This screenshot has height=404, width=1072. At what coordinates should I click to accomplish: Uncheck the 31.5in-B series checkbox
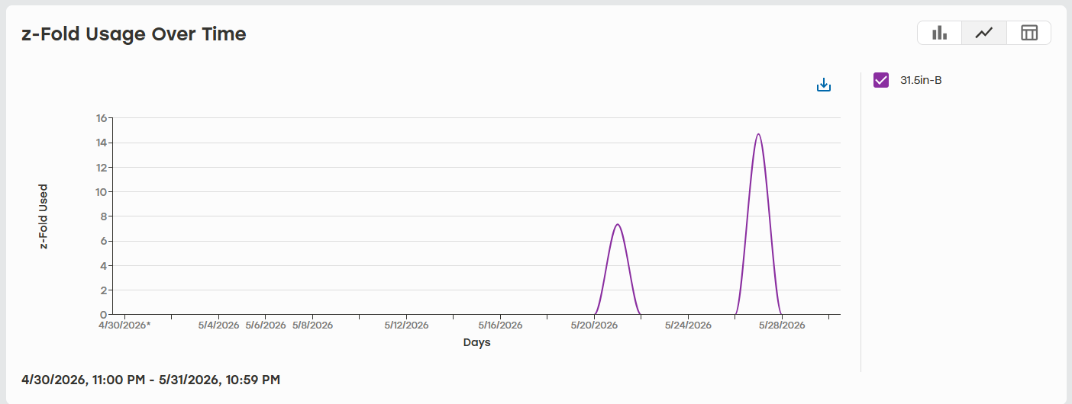pos(881,80)
